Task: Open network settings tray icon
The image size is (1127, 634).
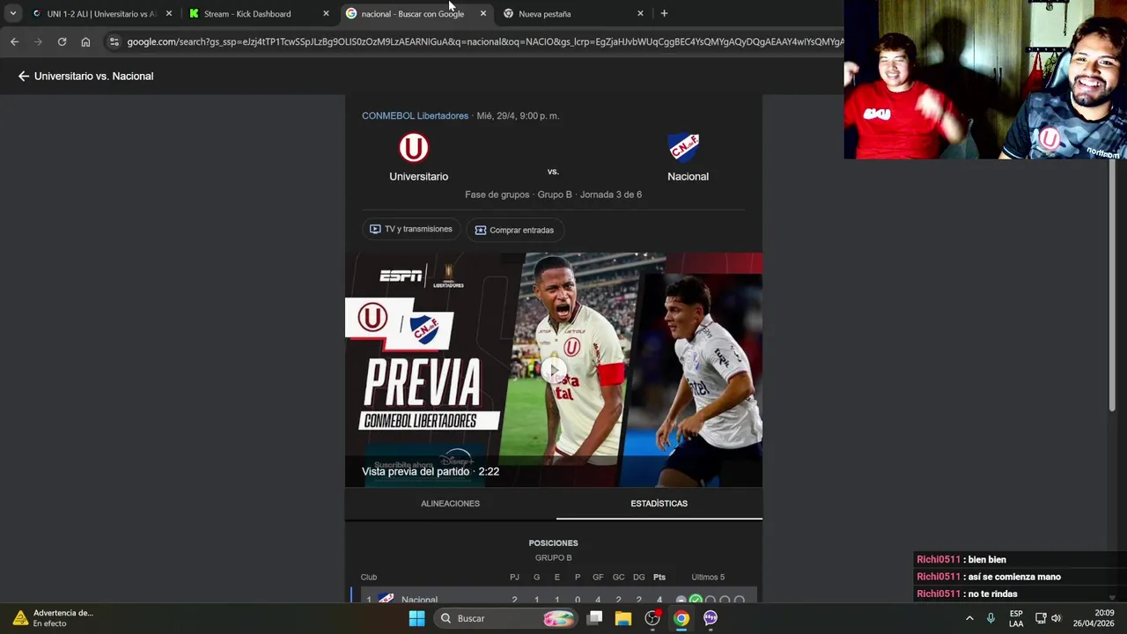Action: coord(1041,618)
